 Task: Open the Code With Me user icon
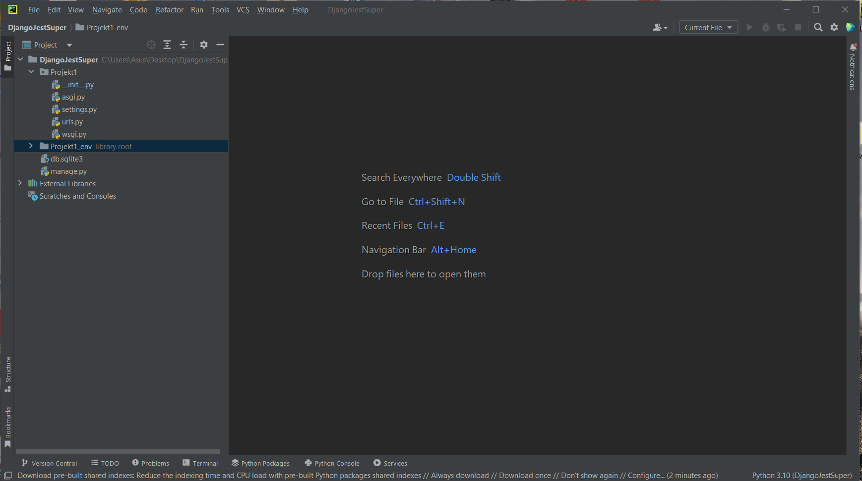tap(660, 27)
